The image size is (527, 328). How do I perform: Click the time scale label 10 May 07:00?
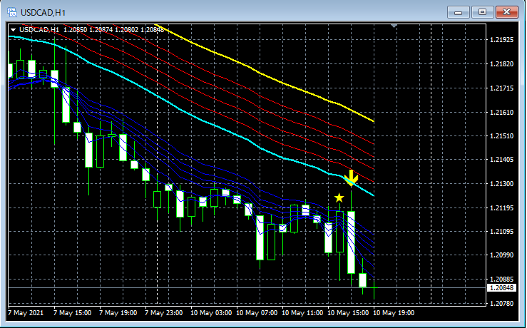tap(257, 313)
